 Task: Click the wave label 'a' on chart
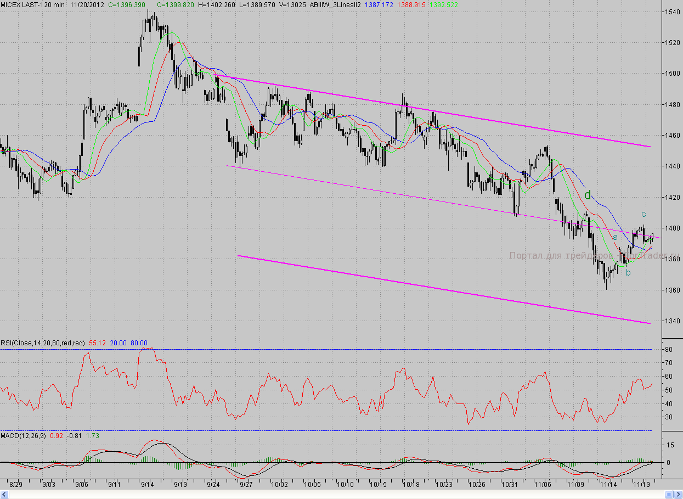[616, 237]
